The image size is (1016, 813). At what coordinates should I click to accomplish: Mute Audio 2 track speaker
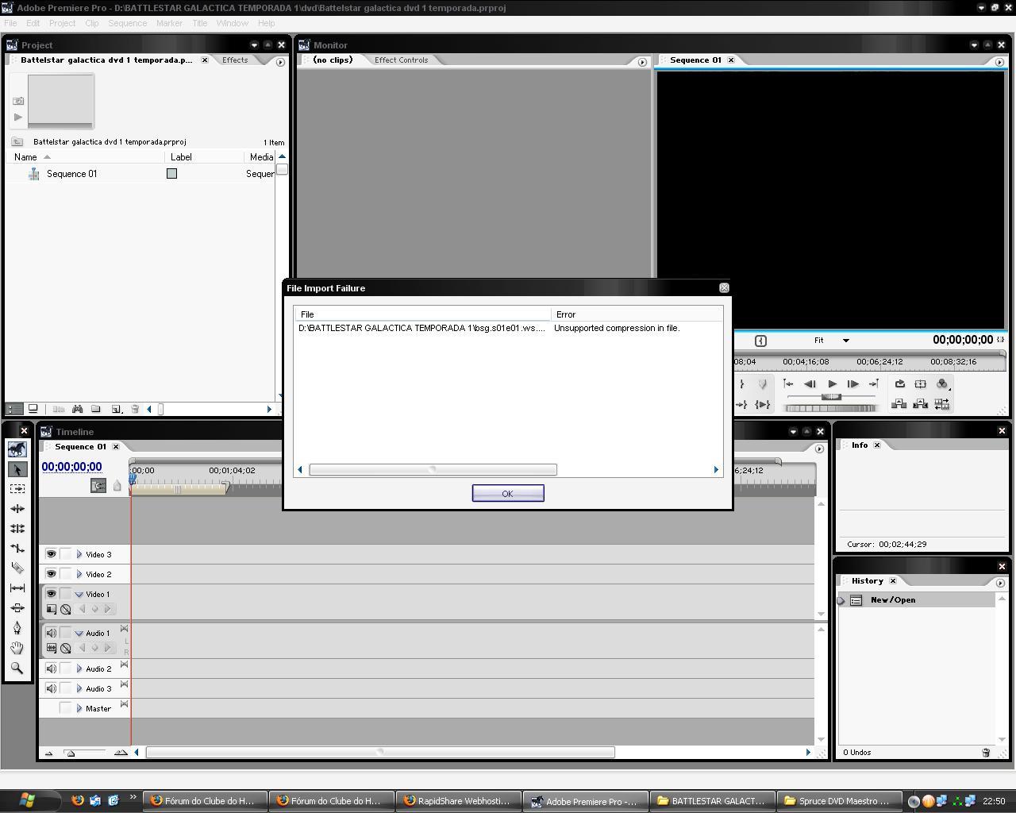[x=51, y=669]
